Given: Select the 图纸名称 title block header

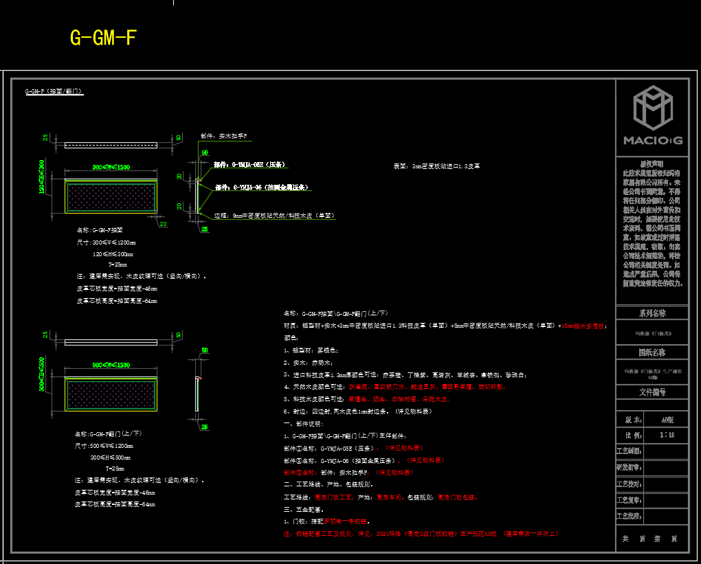Looking at the screenshot, I should tap(652, 352).
